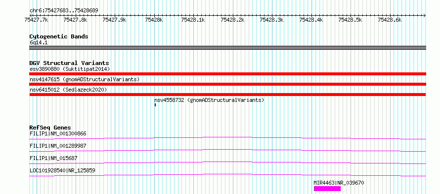Screen dimensions: 440x194
Task: Click the FILIP1 NM_001289987 intron line
Action: click(227, 150)
